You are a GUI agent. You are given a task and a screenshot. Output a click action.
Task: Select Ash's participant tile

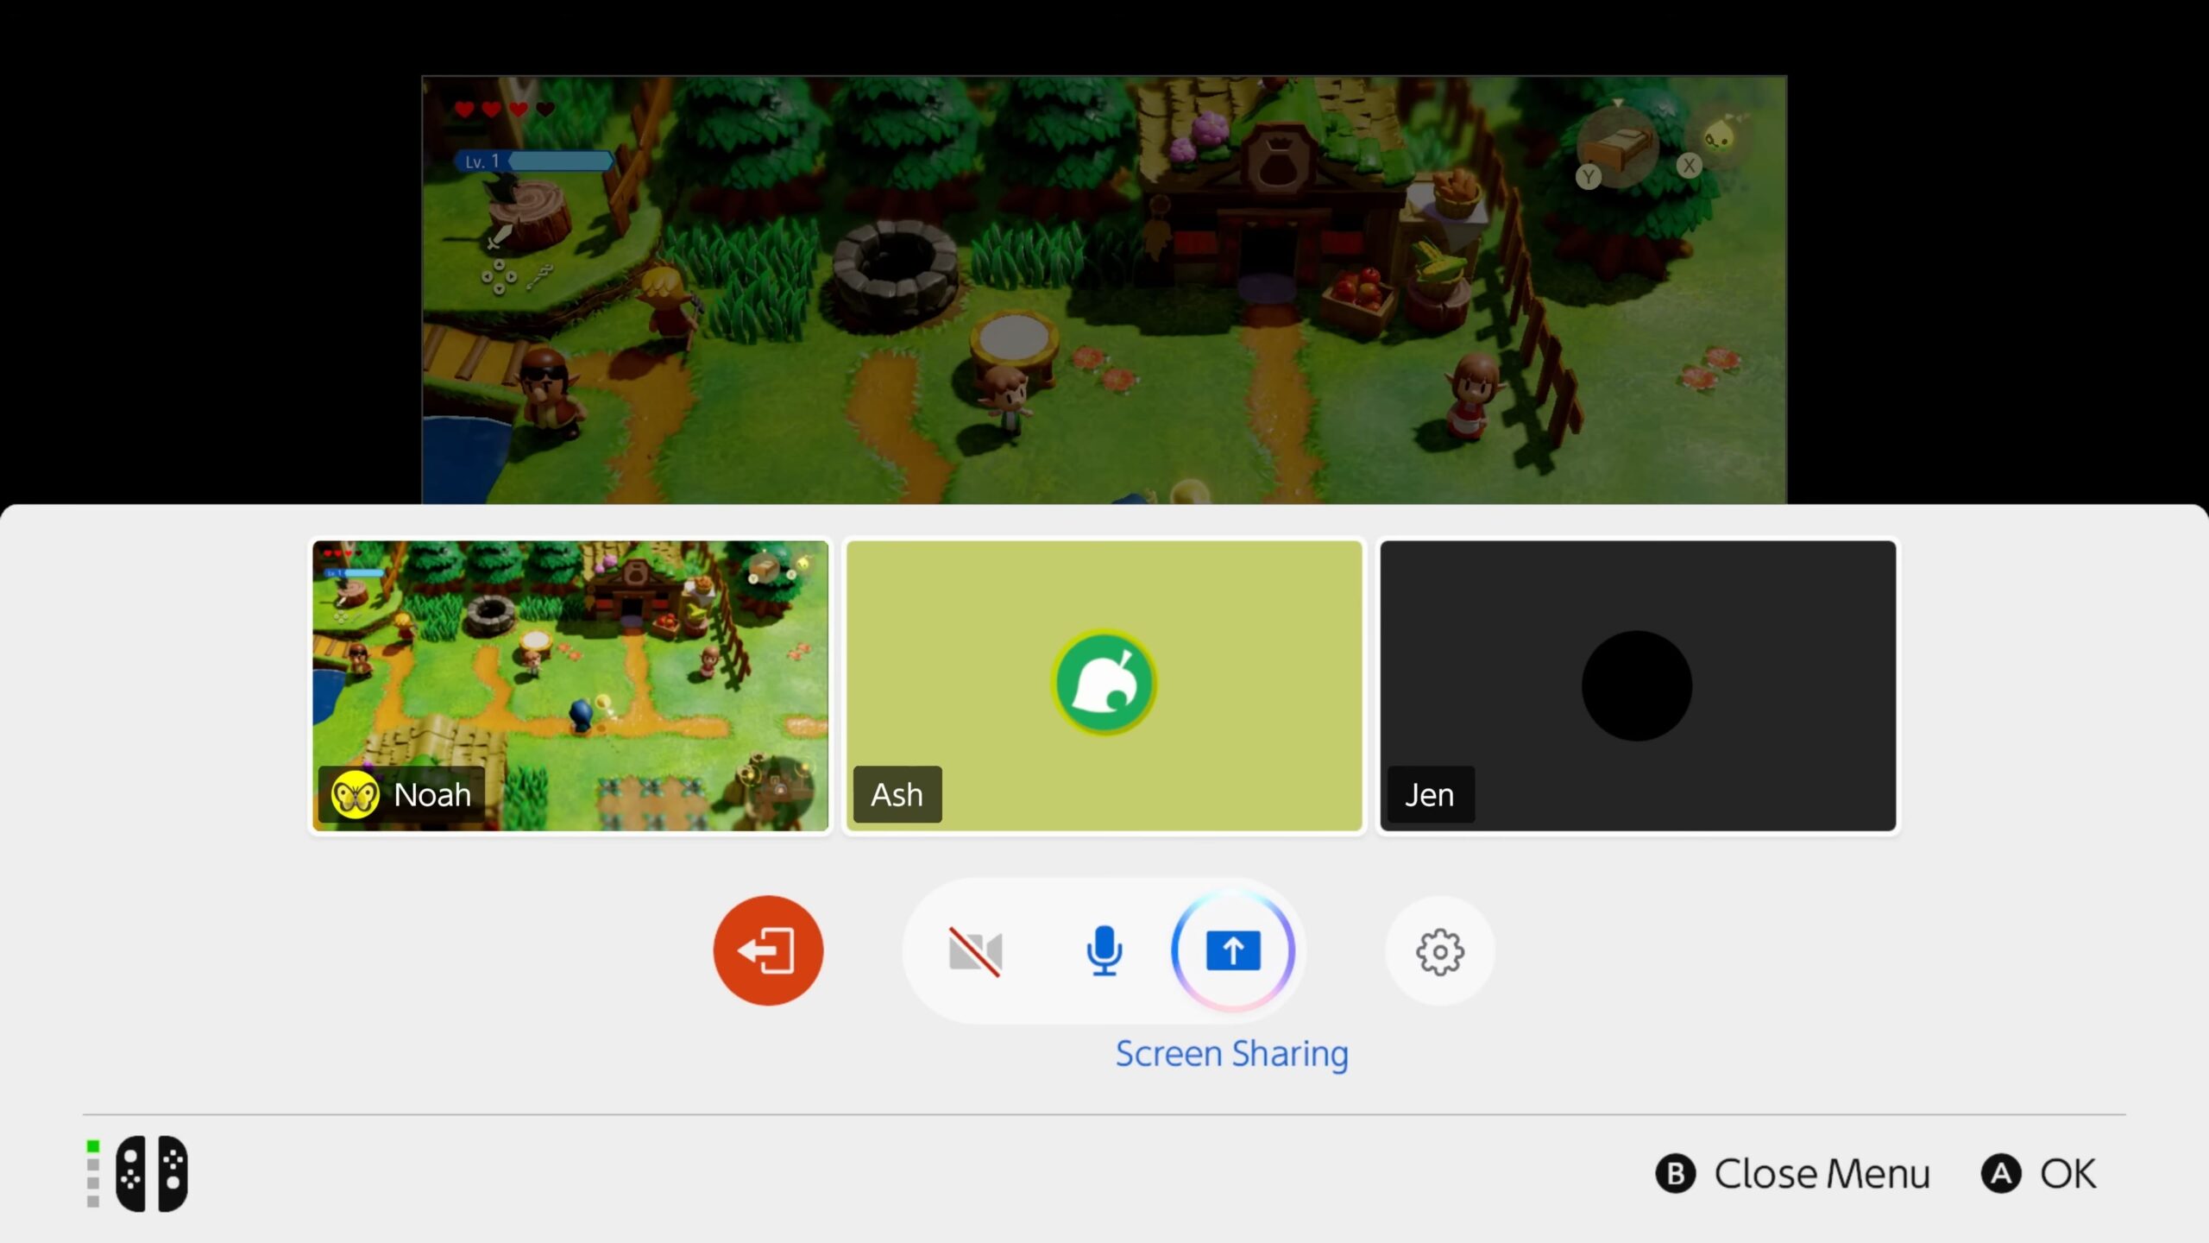pos(1104,686)
